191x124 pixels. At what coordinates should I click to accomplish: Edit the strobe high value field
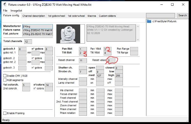119,76
